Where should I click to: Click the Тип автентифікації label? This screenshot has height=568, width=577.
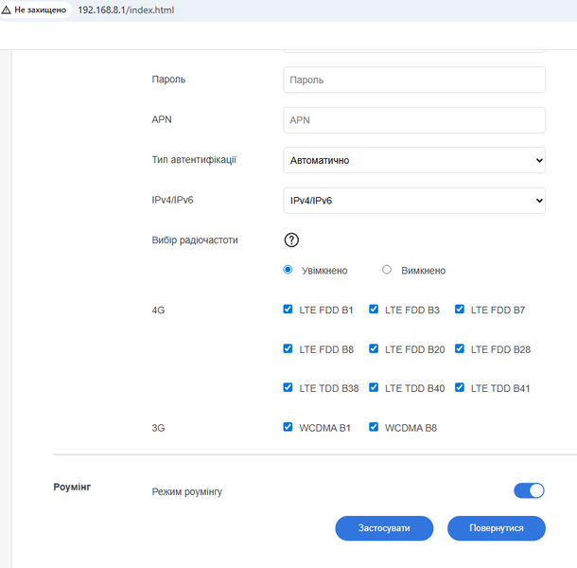click(194, 160)
